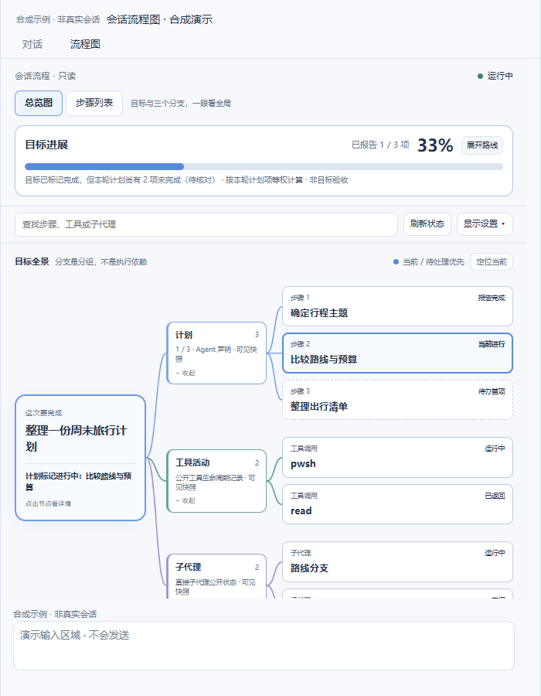Image resolution: width=541 pixels, height=696 pixels.
Task: Click the 会话流程 · 只读 label
Action: tap(46, 76)
